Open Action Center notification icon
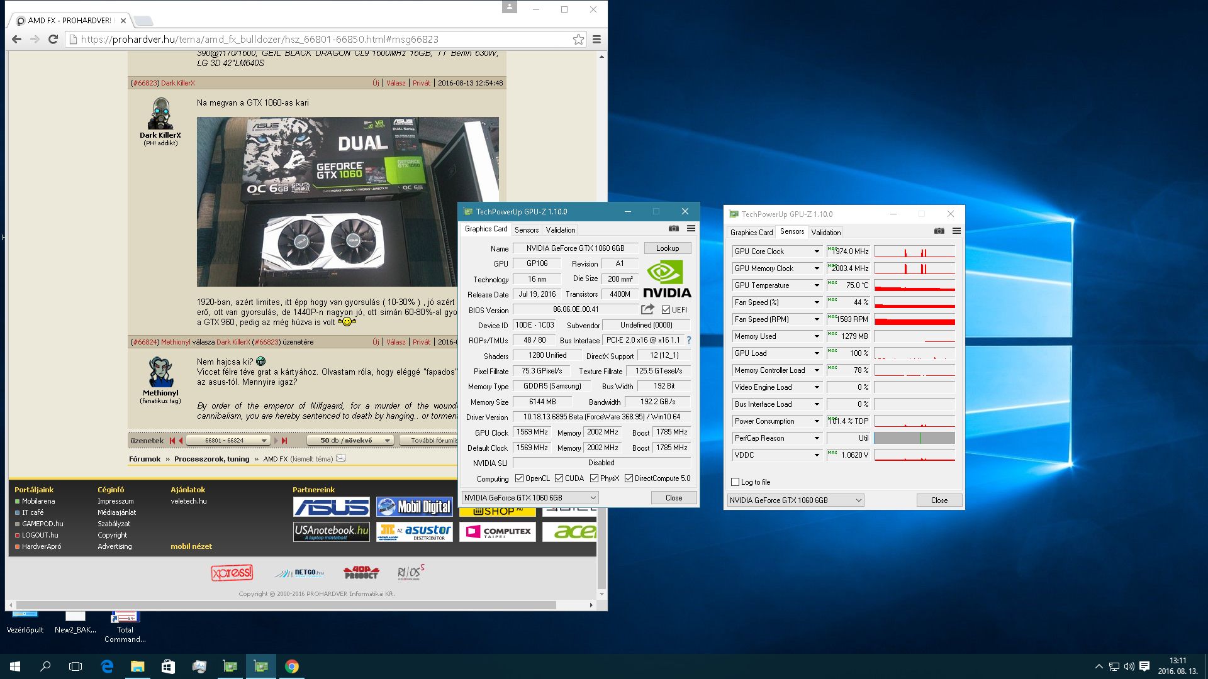 1144,666
